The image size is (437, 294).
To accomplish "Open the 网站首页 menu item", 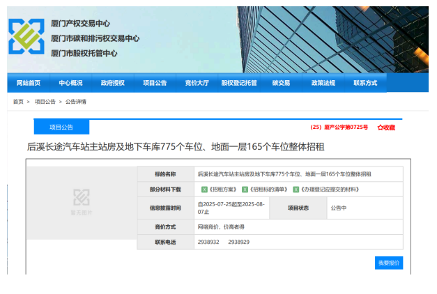I will [28, 83].
